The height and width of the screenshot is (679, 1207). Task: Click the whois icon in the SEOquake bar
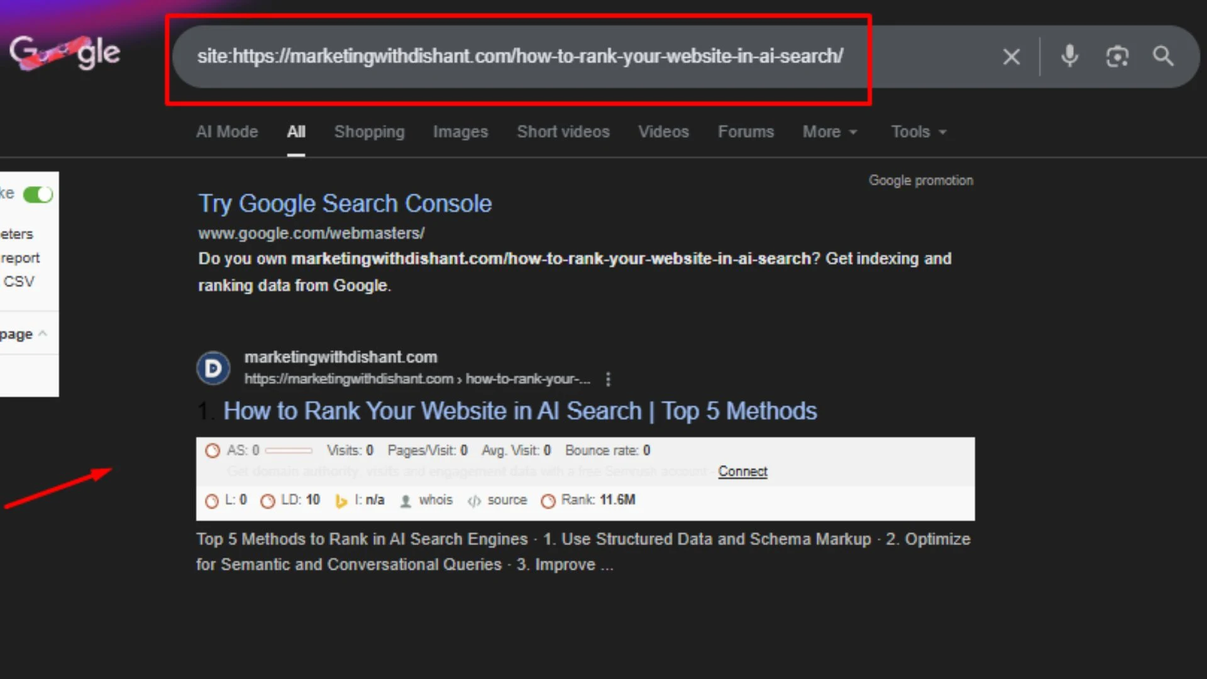(x=406, y=500)
